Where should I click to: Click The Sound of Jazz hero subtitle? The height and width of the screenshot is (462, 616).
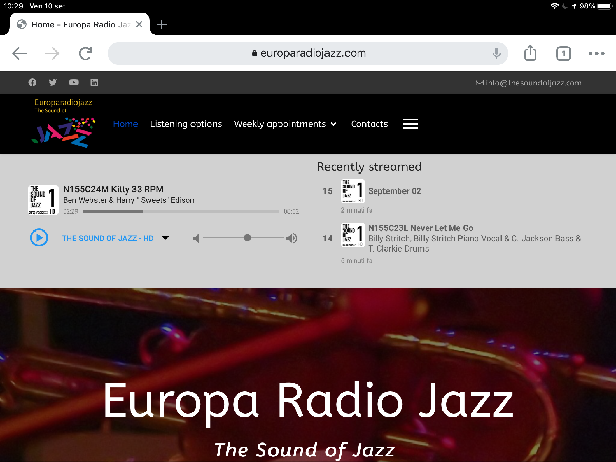(304, 450)
